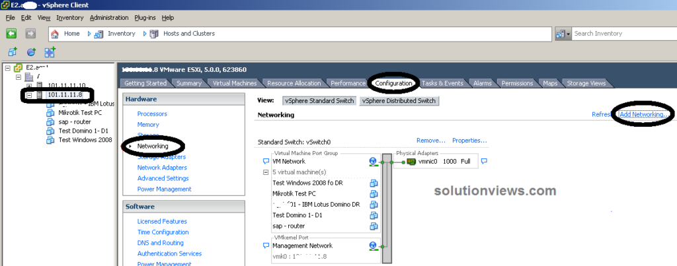Screen dimensions: 677x266
Task: Switch to the Performance tab
Action: click(348, 83)
